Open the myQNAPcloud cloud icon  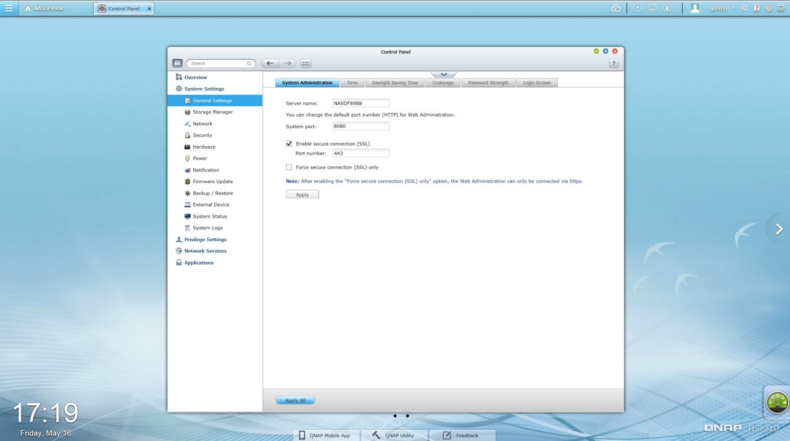tap(616, 9)
